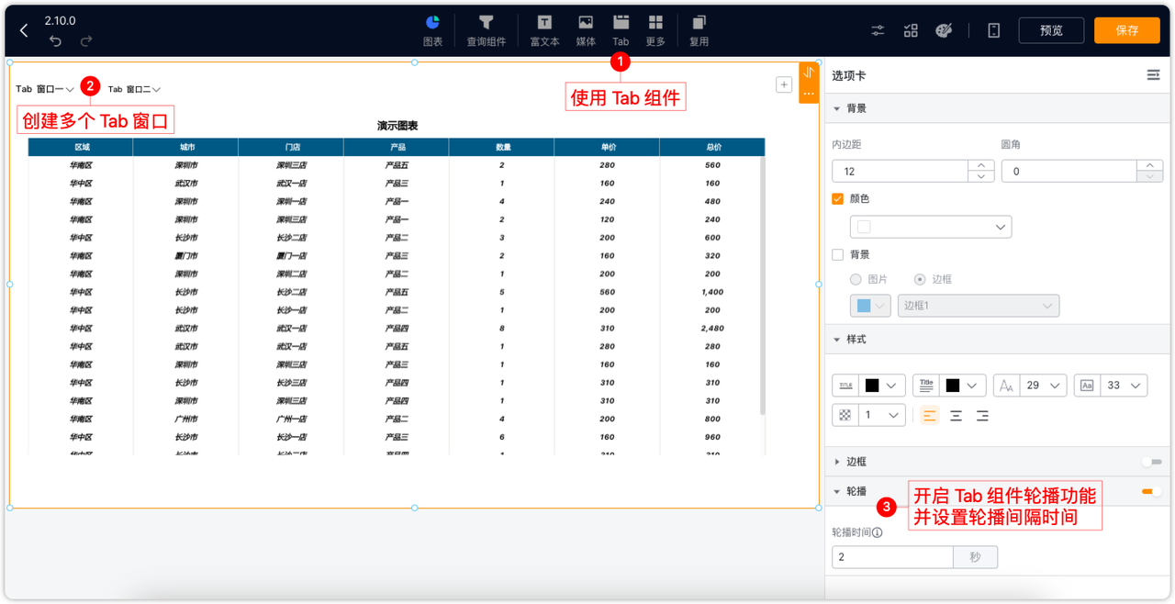Viewport: 1175px width, 604px height.
Task: Add a 媒体 media component
Action: coord(585,28)
